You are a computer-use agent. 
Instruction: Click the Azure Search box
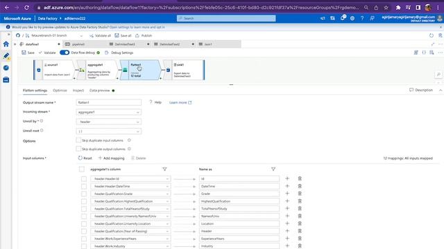pyautogui.click(x=226, y=19)
